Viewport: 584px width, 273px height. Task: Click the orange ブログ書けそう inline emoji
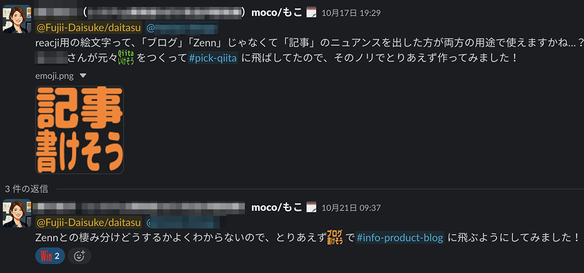coord(335,237)
